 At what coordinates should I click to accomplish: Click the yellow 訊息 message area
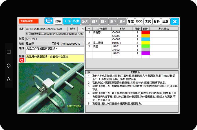[55, 58]
